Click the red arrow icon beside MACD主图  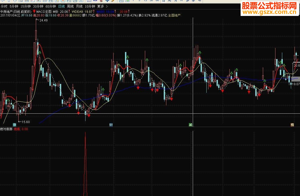click(x=34, y=11)
